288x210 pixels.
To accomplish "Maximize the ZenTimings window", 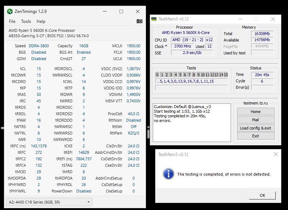I will (121, 11).
